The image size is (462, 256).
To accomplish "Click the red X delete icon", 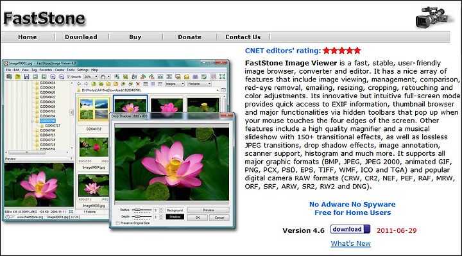I will point(138,84).
